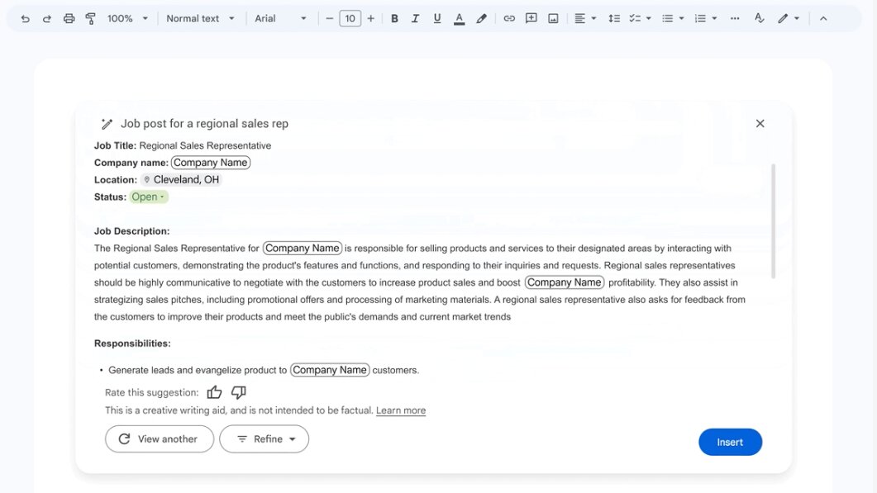Open the text color picker
The image size is (877, 493).
click(460, 17)
